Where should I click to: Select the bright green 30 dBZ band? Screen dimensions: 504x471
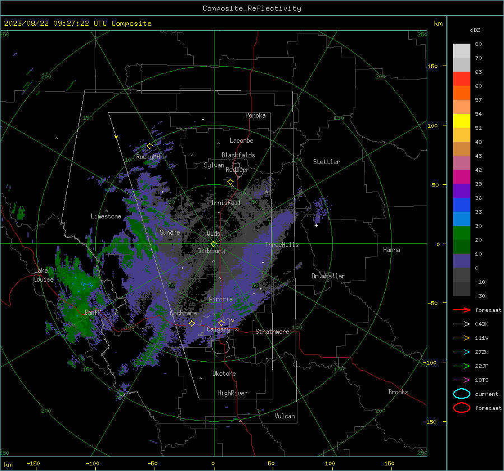tap(461, 232)
